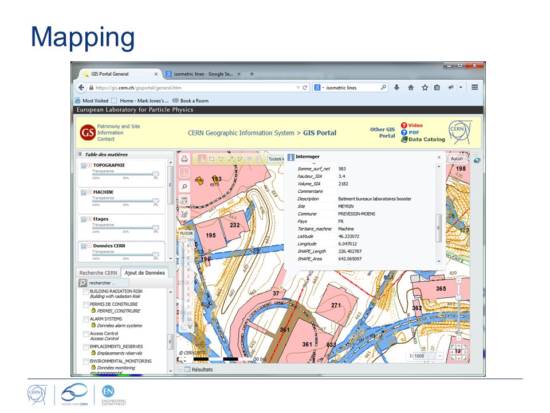This screenshot has height=413, width=550.
Task: Pan map up with arrow
Action: (x=459, y=346)
